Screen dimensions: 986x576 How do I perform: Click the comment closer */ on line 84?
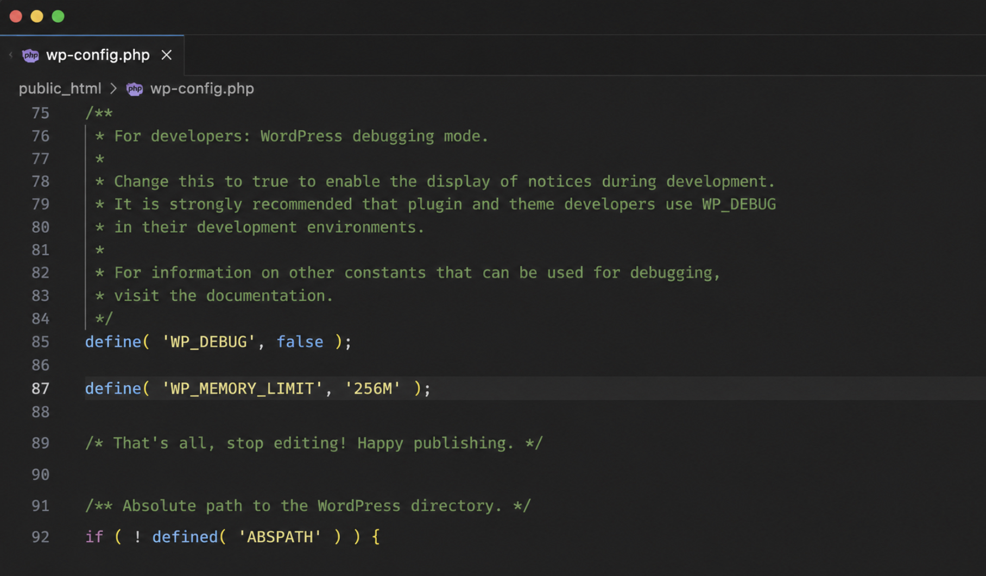pos(104,319)
